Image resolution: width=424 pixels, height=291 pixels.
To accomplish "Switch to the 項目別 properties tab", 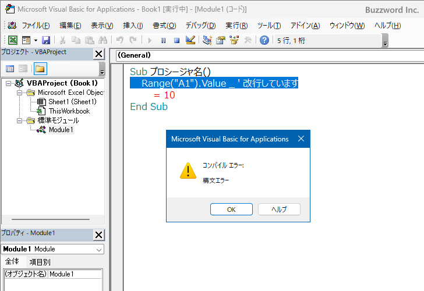I will tap(40, 262).
